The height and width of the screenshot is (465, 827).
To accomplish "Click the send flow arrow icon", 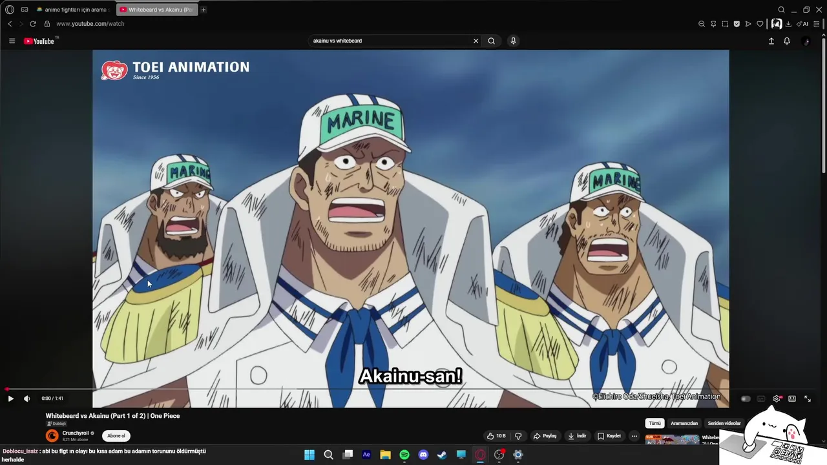I will coord(748,24).
